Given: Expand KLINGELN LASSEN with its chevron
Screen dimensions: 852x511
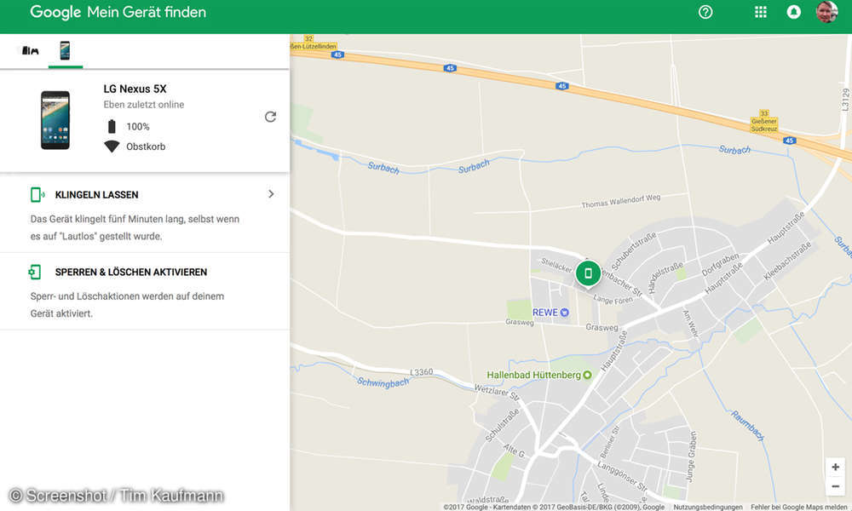Looking at the screenshot, I should tap(271, 194).
